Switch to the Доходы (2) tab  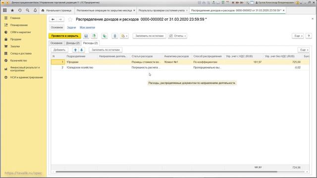click(x=73, y=43)
